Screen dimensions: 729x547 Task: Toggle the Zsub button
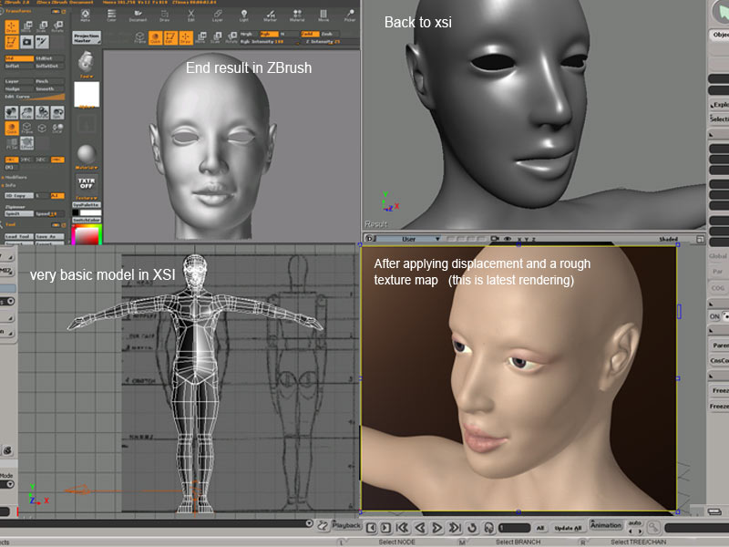[x=330, y=34]
